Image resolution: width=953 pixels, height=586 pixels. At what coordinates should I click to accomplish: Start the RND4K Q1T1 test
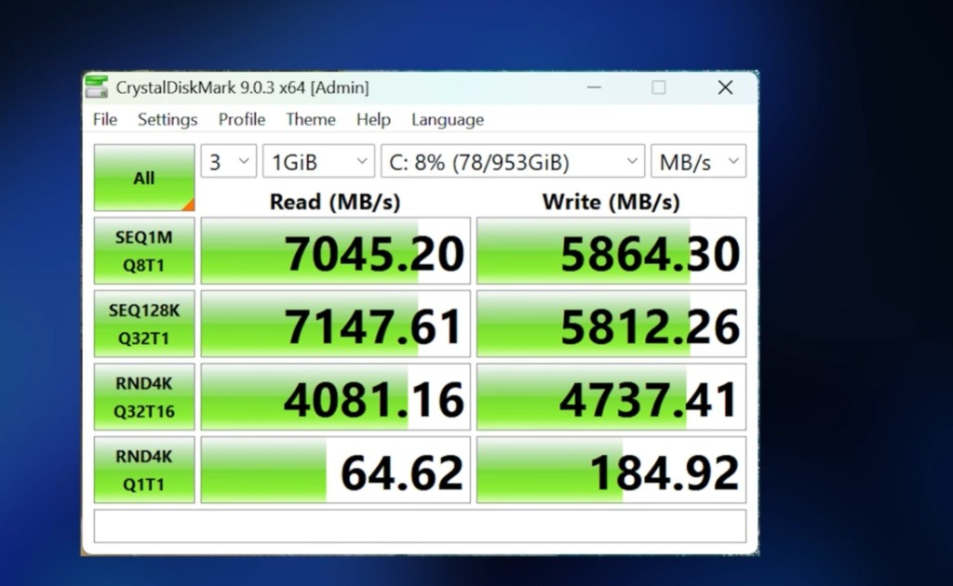click(x=144, y=470)
